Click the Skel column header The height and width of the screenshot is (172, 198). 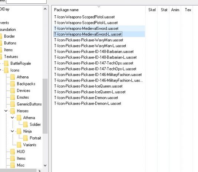pos(152,10)
